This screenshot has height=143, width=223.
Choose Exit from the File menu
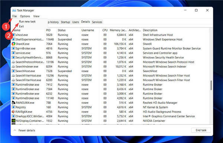pyautogui.click(x=22, y=26)
